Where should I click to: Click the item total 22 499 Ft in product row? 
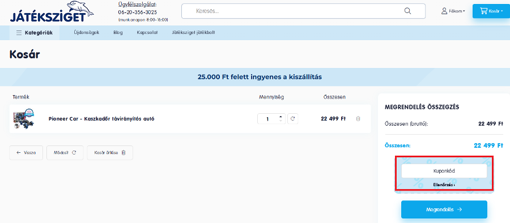[x=333, y=119]
